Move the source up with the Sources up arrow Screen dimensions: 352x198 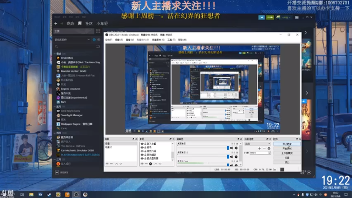tap(156, 164)
